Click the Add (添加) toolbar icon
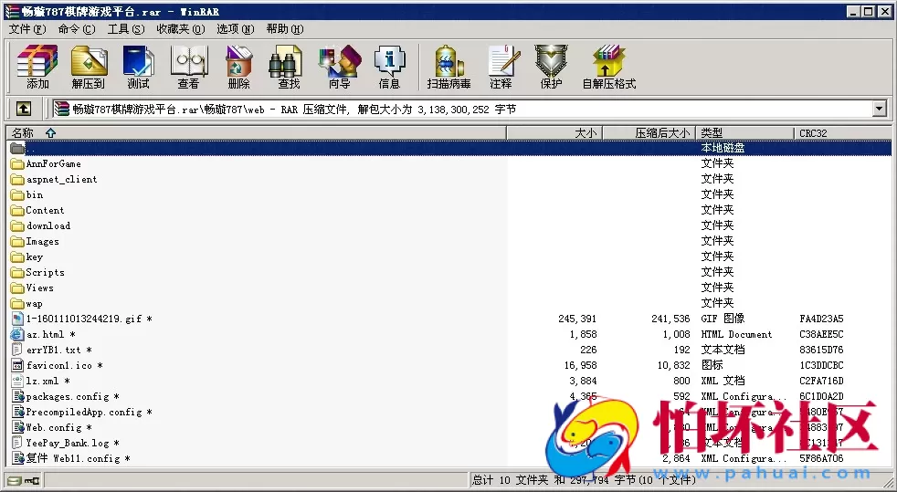The height and width of the screenshot is (492, 897). click(37, 67)
